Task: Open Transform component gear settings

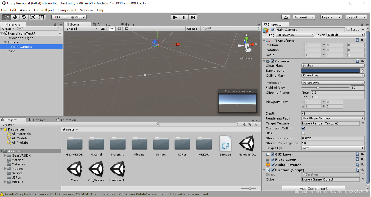Action: click(x=362, y=40)
